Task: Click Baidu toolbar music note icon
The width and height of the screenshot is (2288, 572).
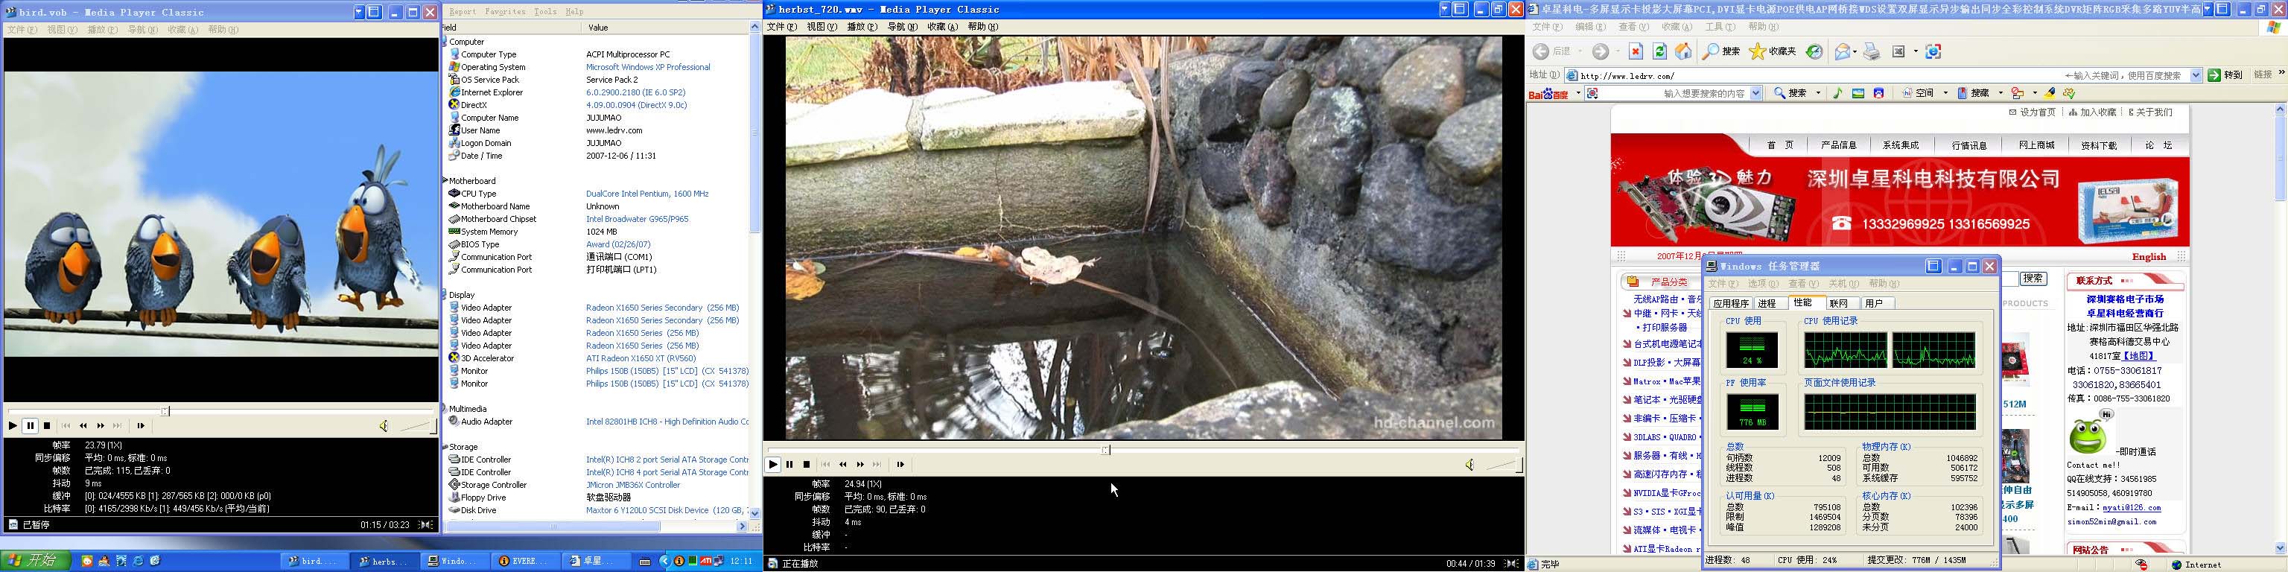Action: click(x=1837, y=93)
